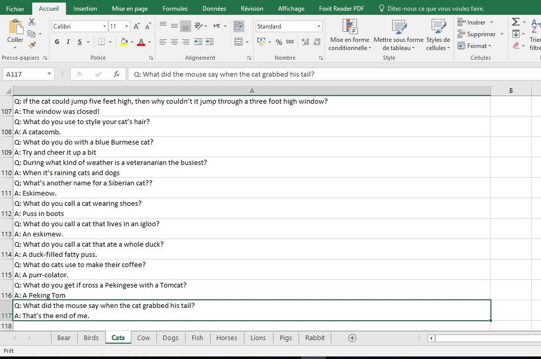Center text horizontally icon
541x359 pixels.
tap(174, 42)
